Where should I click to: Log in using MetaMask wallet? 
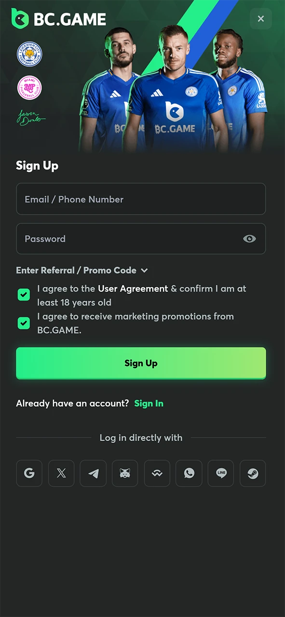point(125,473)
